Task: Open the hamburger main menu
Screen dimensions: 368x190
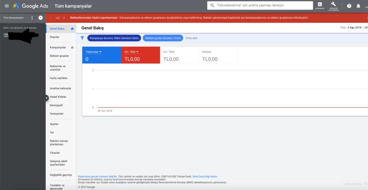Action: (6, 6)
